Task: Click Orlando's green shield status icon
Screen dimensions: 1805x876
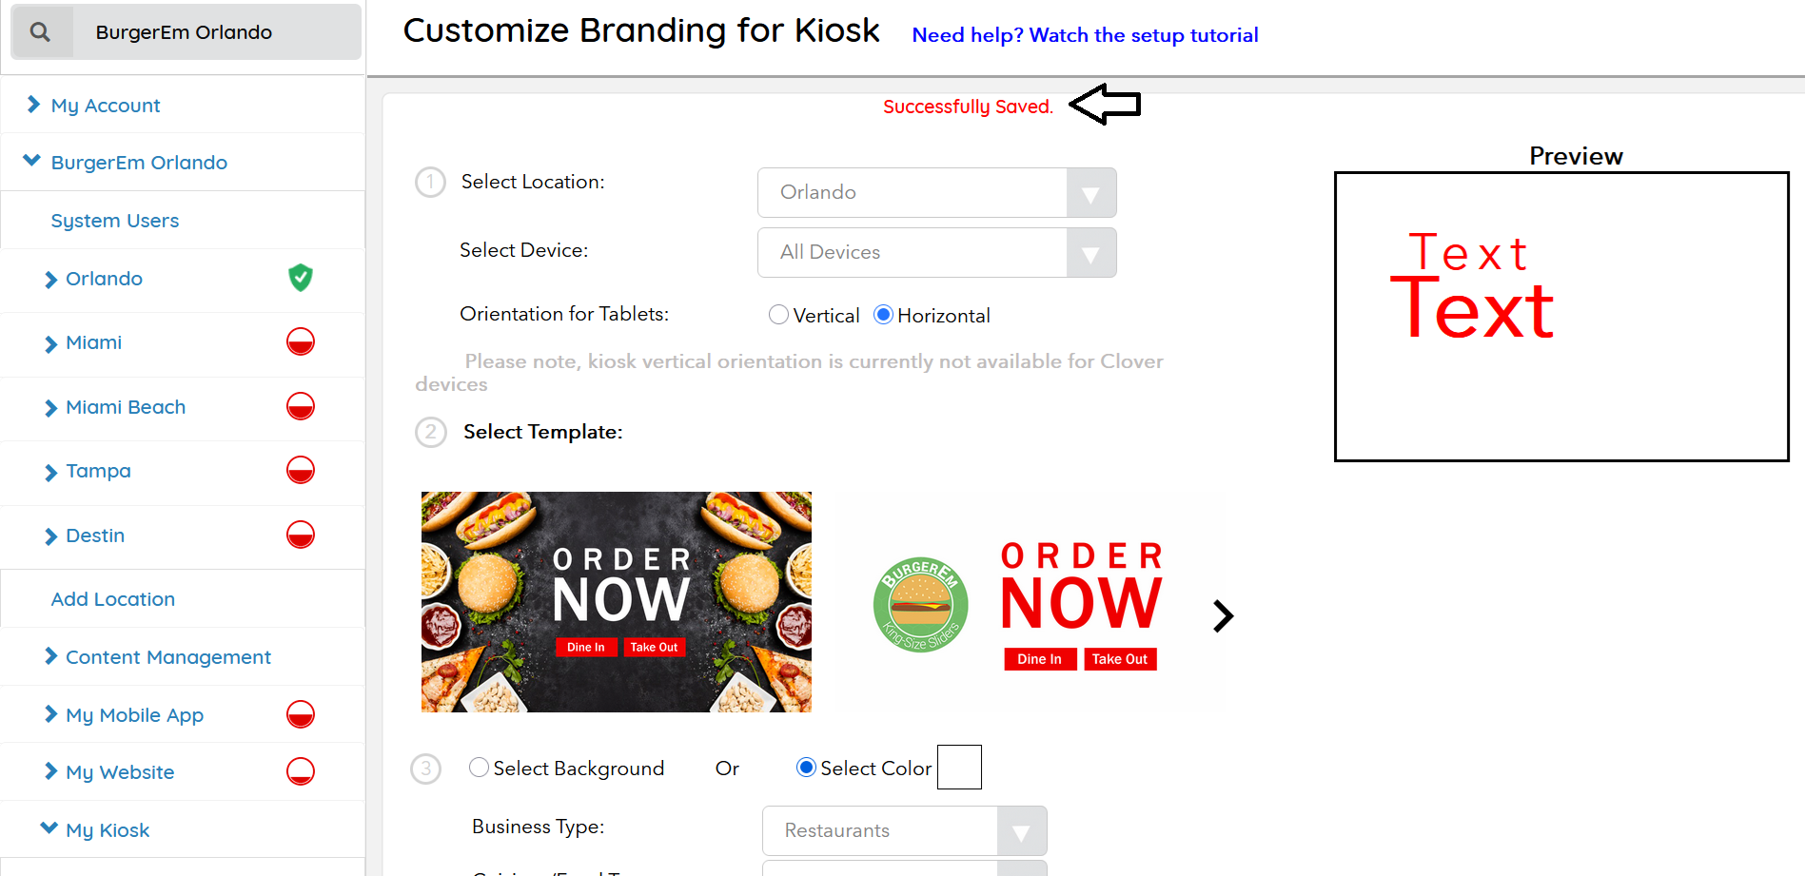Action: tap(301, 278)
